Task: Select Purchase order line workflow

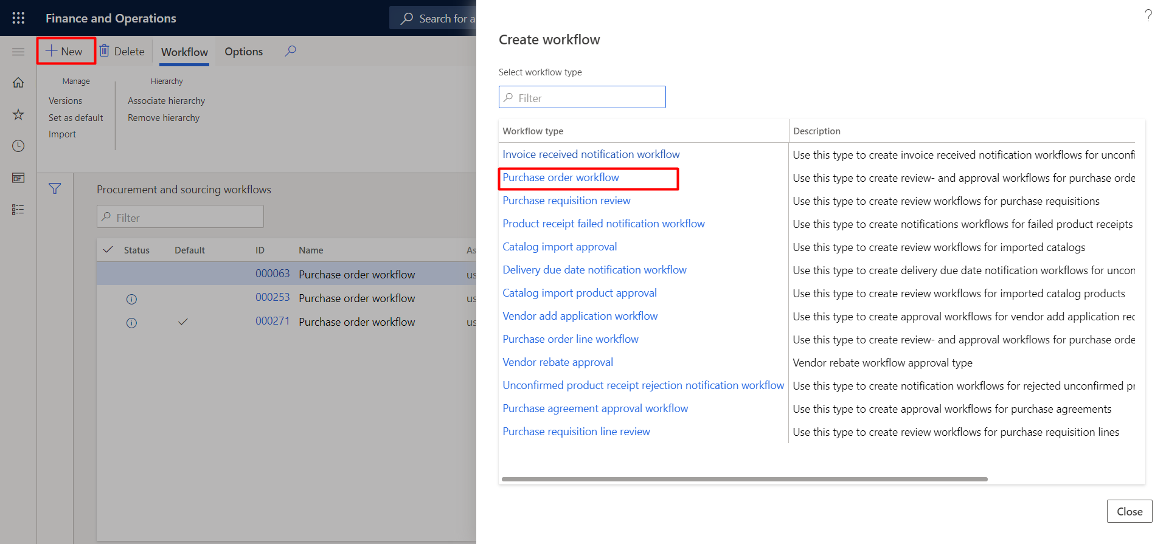Action: (571, 339)
